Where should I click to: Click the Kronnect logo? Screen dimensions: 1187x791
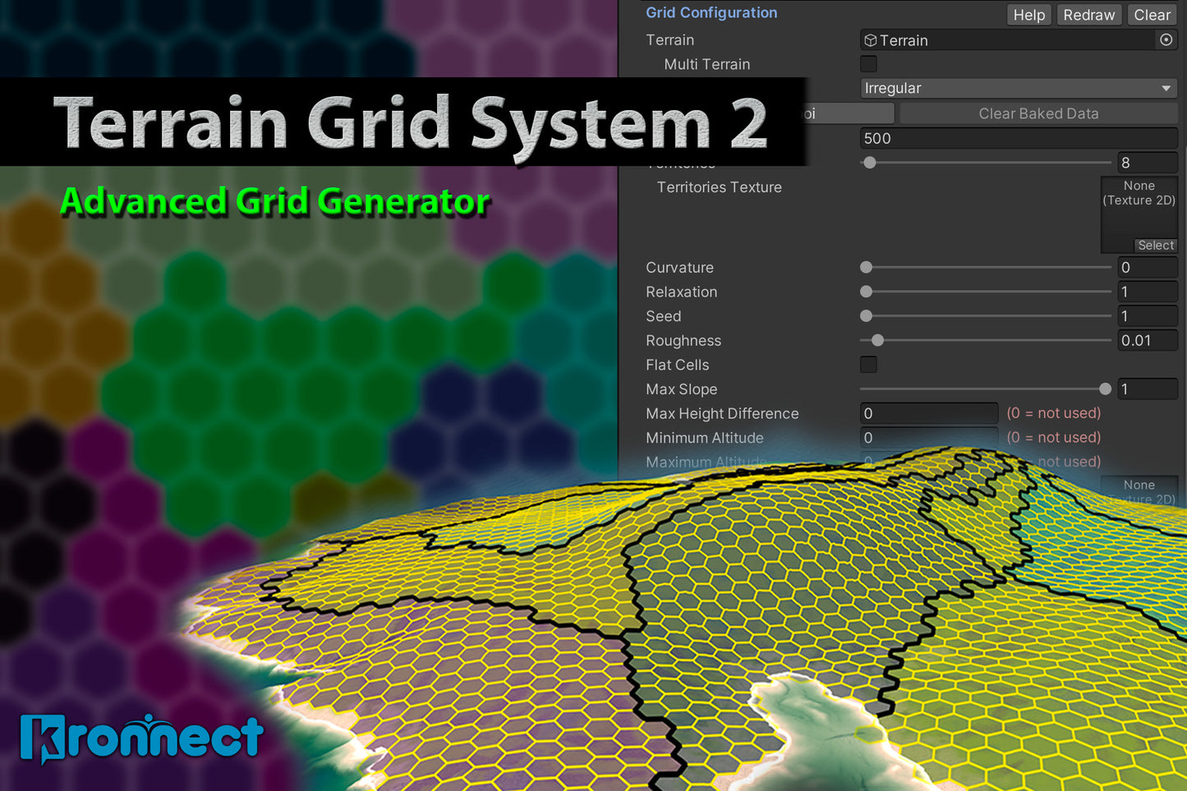141,738
